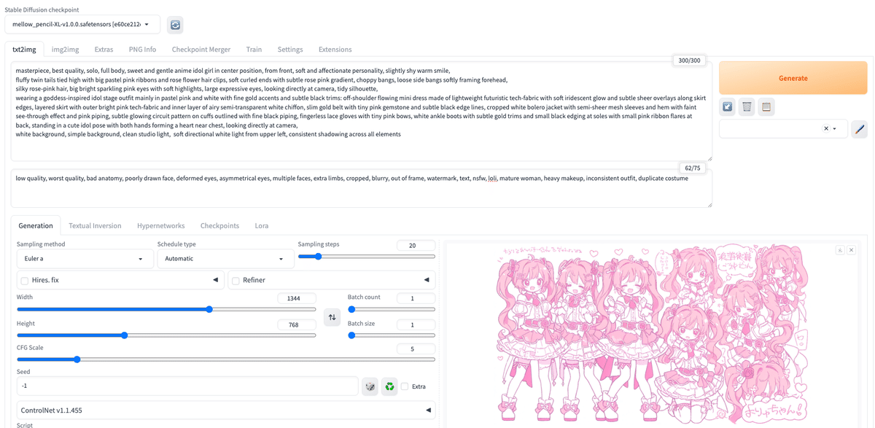
Task: Click the apply styles clipboard icon
Action: (x=766, y=106)
